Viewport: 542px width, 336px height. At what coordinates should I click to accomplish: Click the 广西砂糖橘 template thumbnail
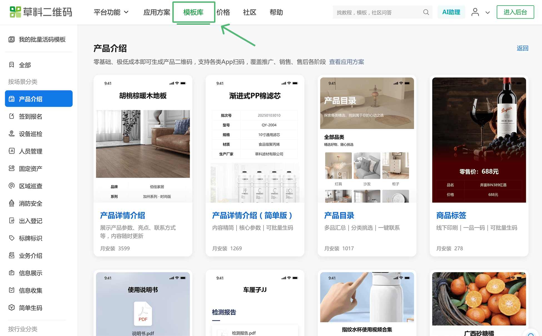point(479,304)
